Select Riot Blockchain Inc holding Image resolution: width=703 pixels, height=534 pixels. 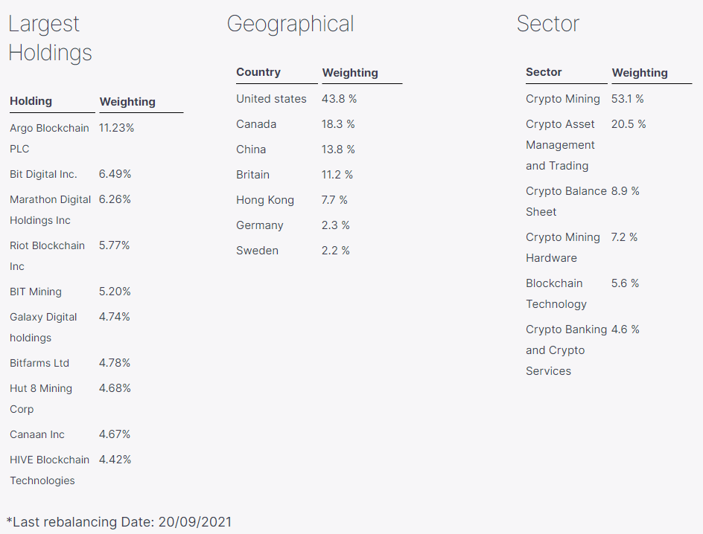tap(47, 256)
